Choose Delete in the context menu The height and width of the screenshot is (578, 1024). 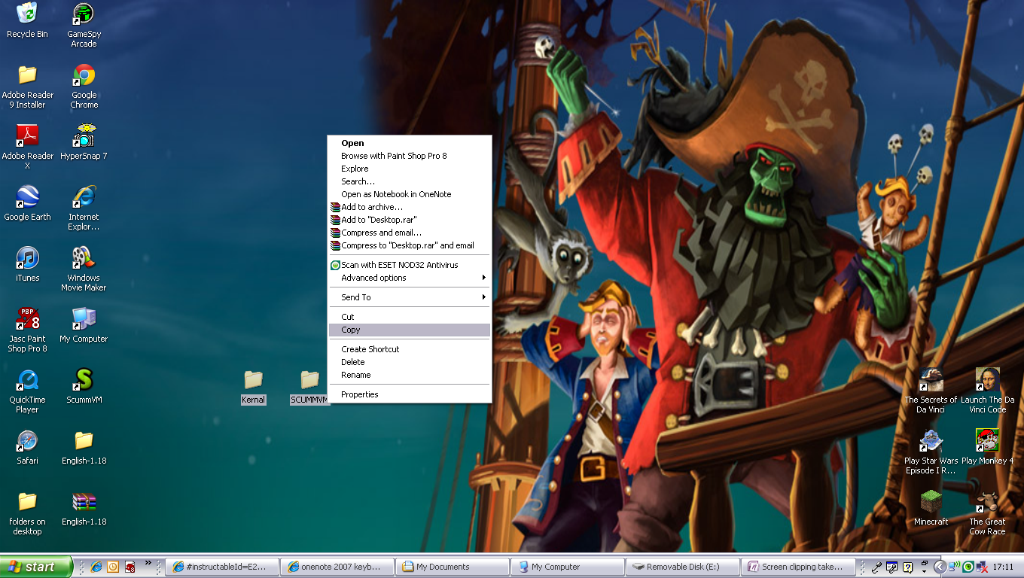coord(410,362)
